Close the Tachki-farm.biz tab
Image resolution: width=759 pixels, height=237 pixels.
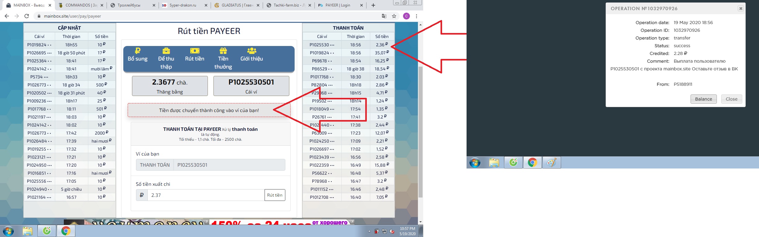(x=310, y=5)
